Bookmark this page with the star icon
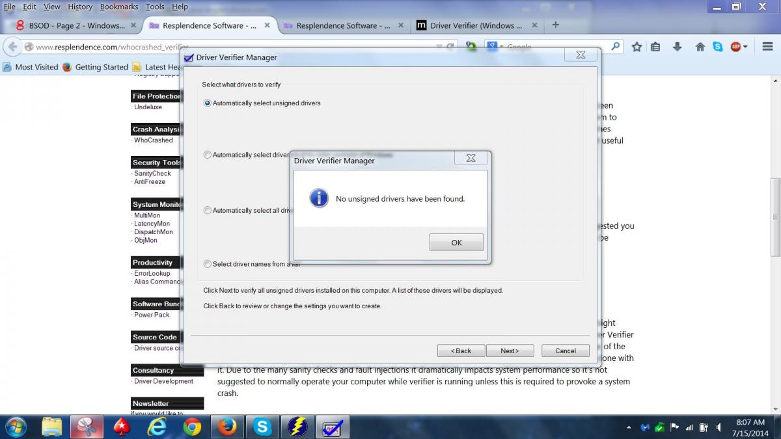This screenshot has width=781, height=439. (x=637, y=47)
